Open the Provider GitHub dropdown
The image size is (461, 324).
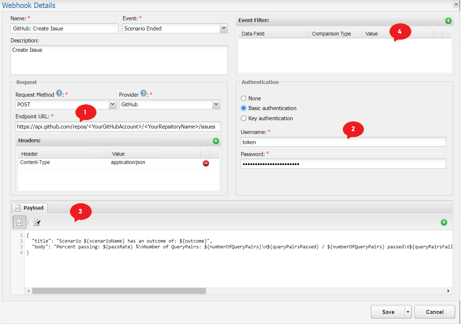[x=216, y=104]
